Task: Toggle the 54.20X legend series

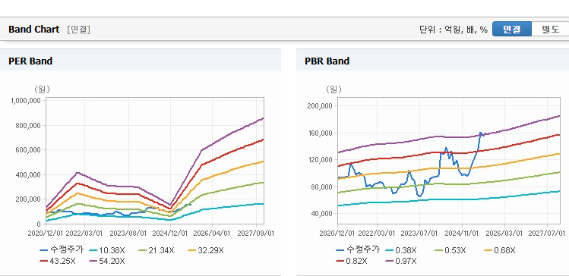Action: [x=106, y=261]
